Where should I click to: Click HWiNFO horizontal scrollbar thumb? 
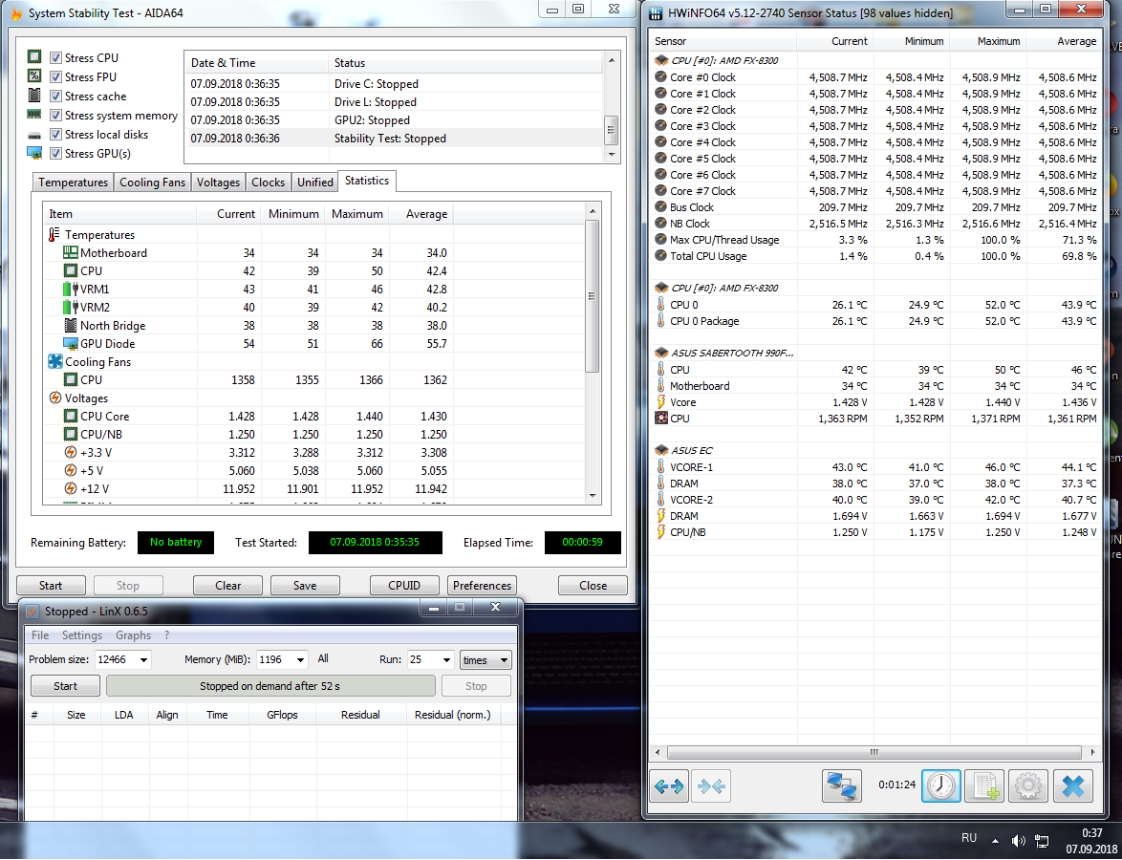[x=874, y=752]
